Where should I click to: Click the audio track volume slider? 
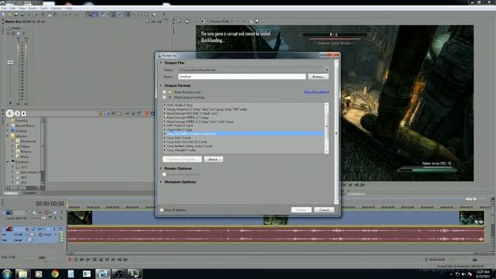coord(32,235)
